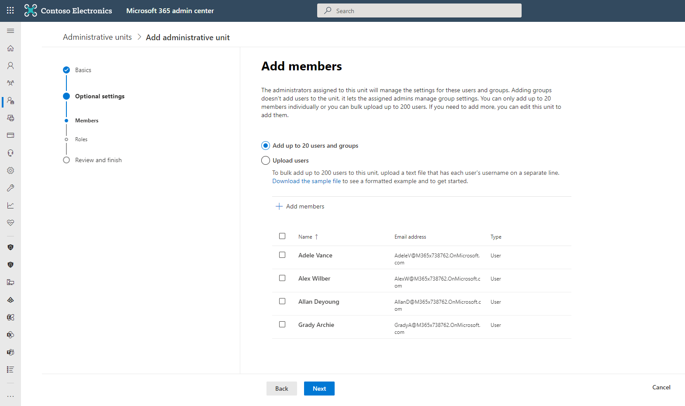The width and height of the screenshot is (685, 406).
Task: Collapse the navigation hamburger menu
Action: click(x=10, y=31)
